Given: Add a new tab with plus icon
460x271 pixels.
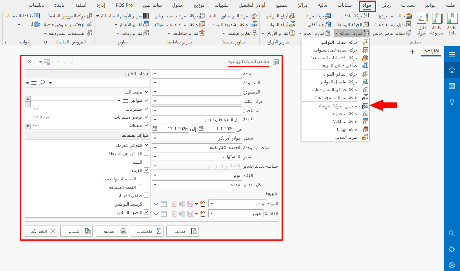Looking at the screenshot, I should [412, 52].
